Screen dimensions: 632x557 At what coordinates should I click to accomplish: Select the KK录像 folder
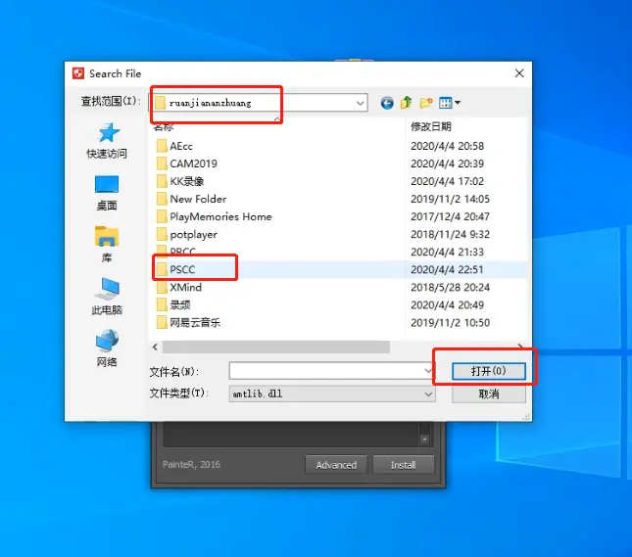(x=180, y=181)
